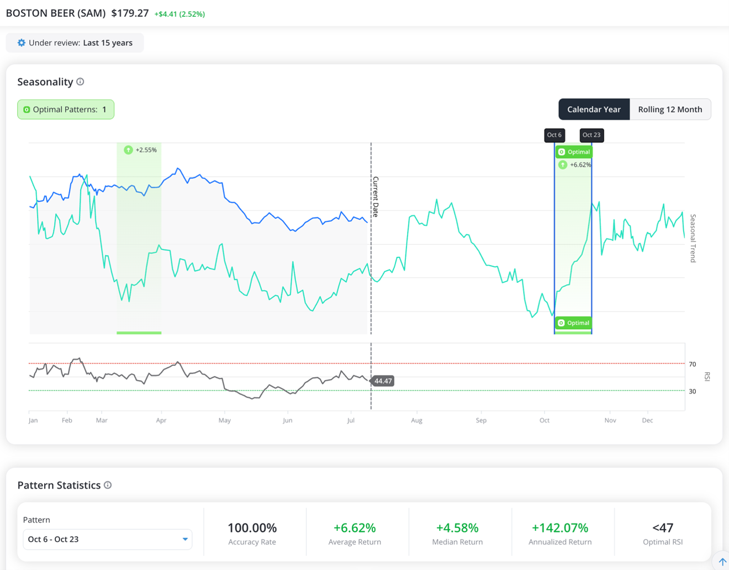Screen dimensions: 729x570
Task: Click the green up-arrow beside +2.55%
Action: click(128, 150)
